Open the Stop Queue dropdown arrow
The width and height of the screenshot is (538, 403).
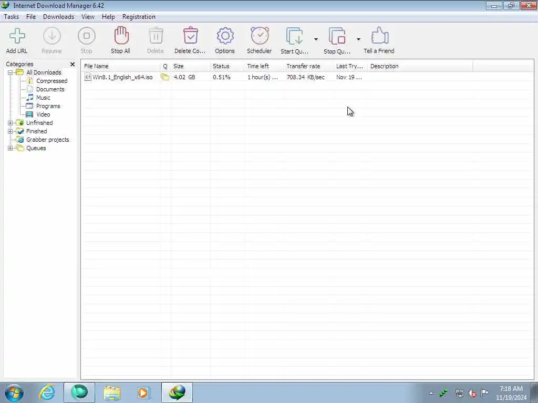358,39
